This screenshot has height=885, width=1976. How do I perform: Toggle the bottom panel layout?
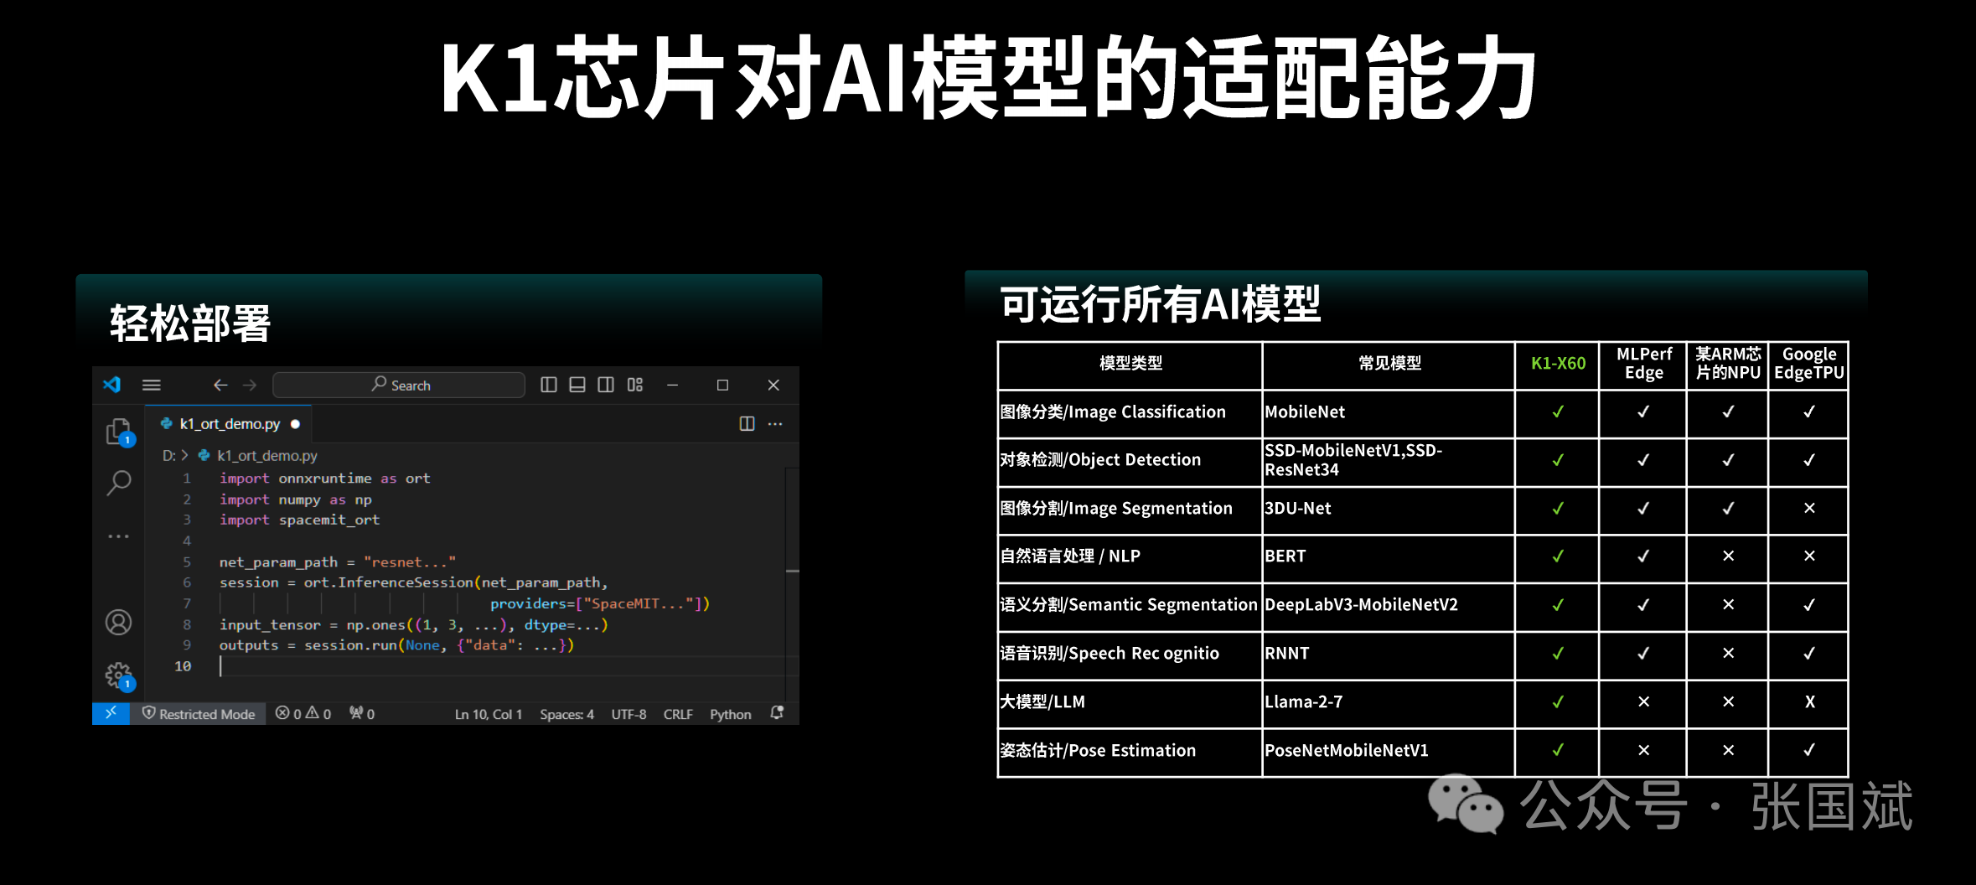pyautogui.click(x=577, y=385)
